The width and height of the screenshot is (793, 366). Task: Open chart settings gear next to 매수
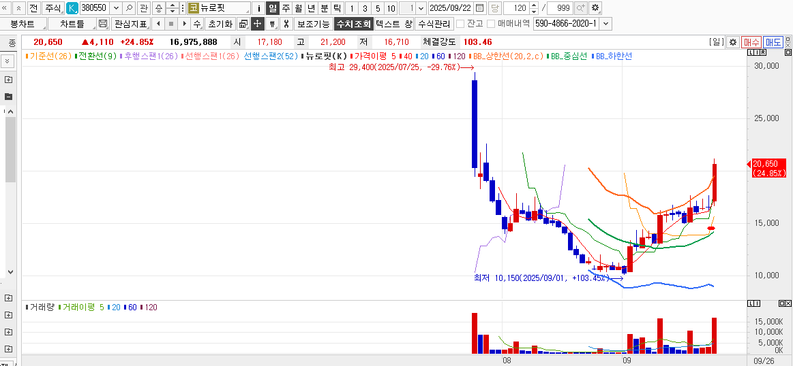click(732, 42)
